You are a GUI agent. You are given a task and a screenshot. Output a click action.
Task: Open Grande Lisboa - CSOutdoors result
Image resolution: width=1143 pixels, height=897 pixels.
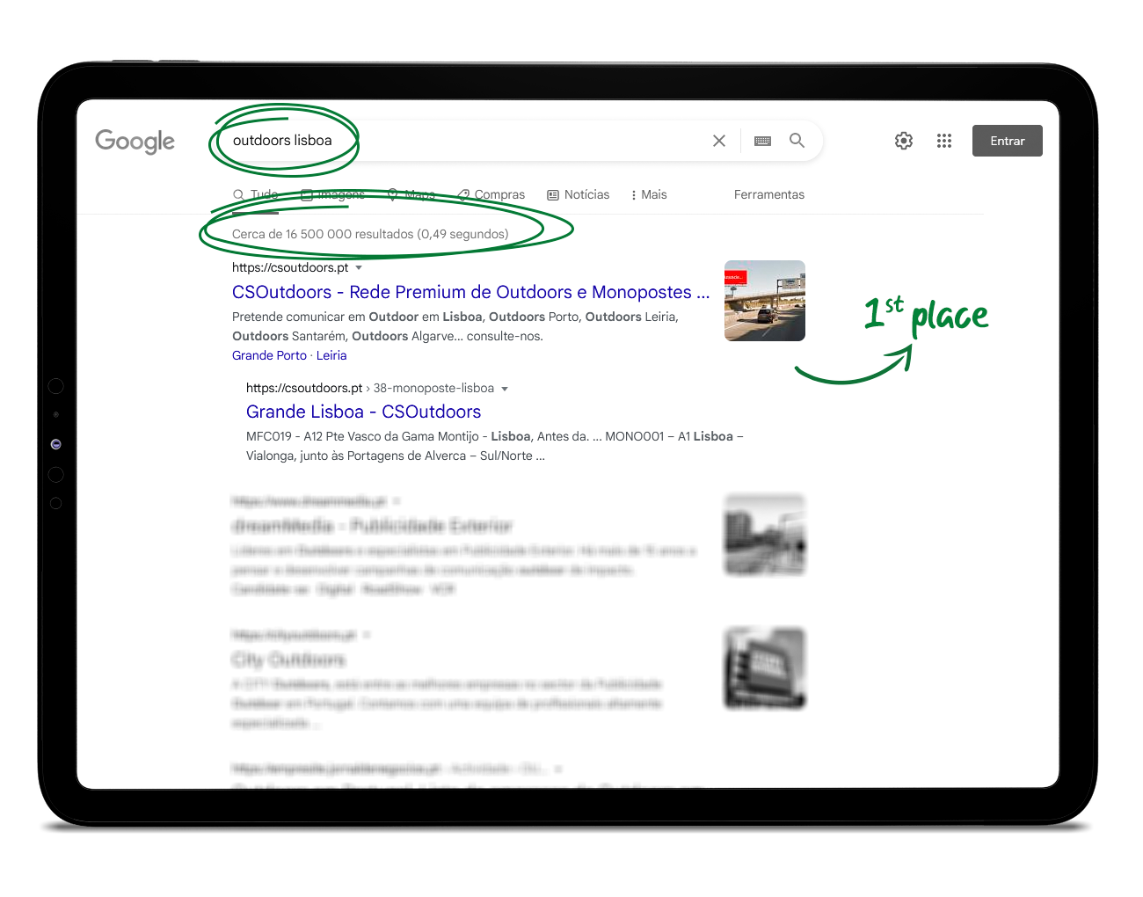(363, 412)
